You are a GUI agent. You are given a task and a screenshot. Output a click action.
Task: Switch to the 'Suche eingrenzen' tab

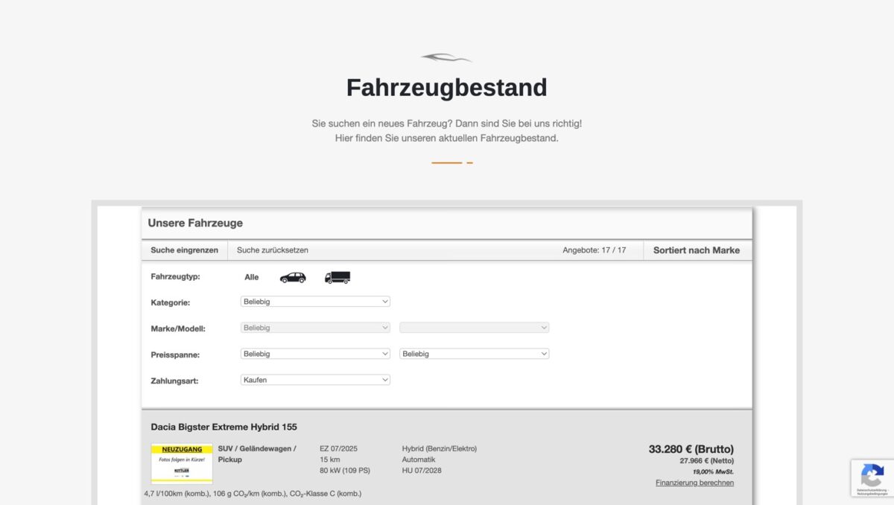pos(184,250)
